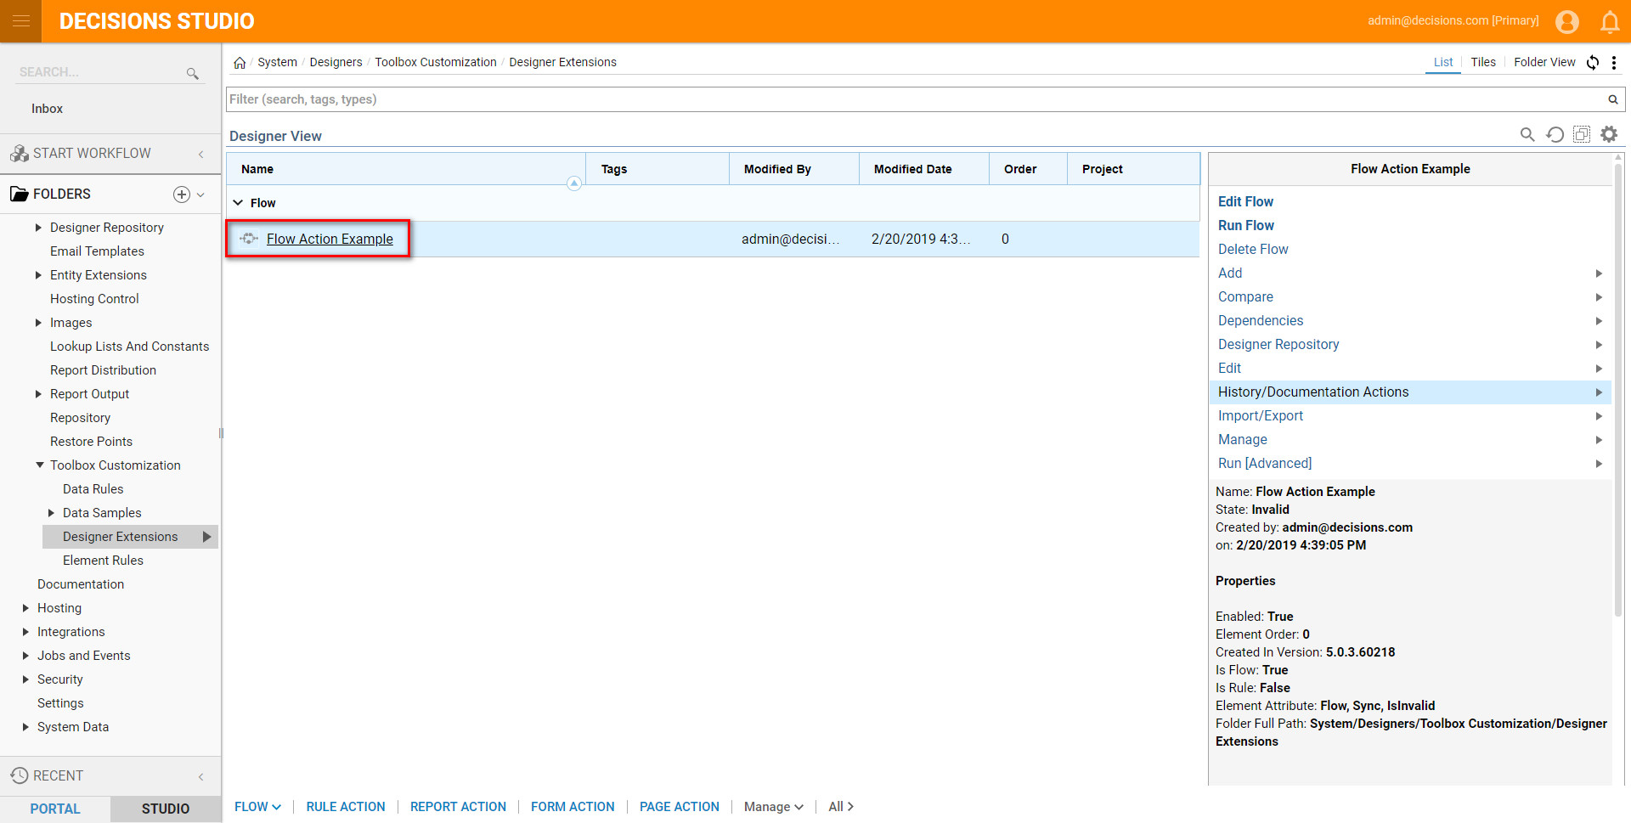This screenshot has height=823, width=1631.
Task: Expand the Security tree node
Action: coord(25,679)
